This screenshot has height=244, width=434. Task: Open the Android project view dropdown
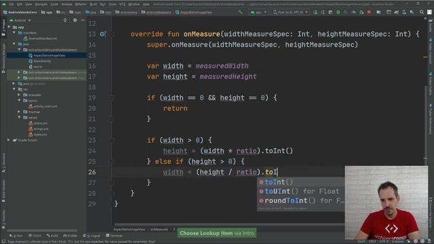[20, 20]
